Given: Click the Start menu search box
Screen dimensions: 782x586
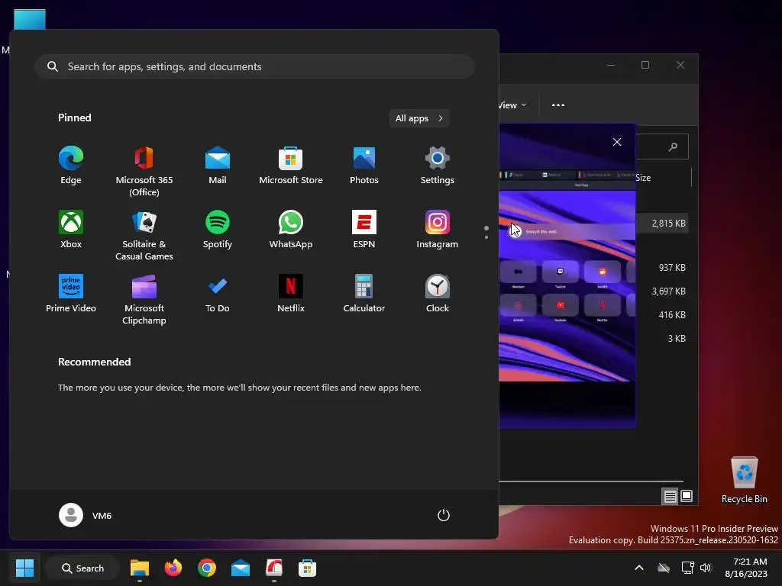Looking at the screenshot, I should [254, 66].
